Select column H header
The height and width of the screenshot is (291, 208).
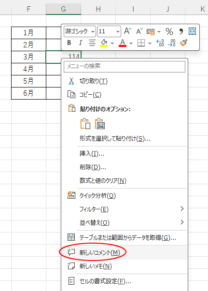coord(98,9)
